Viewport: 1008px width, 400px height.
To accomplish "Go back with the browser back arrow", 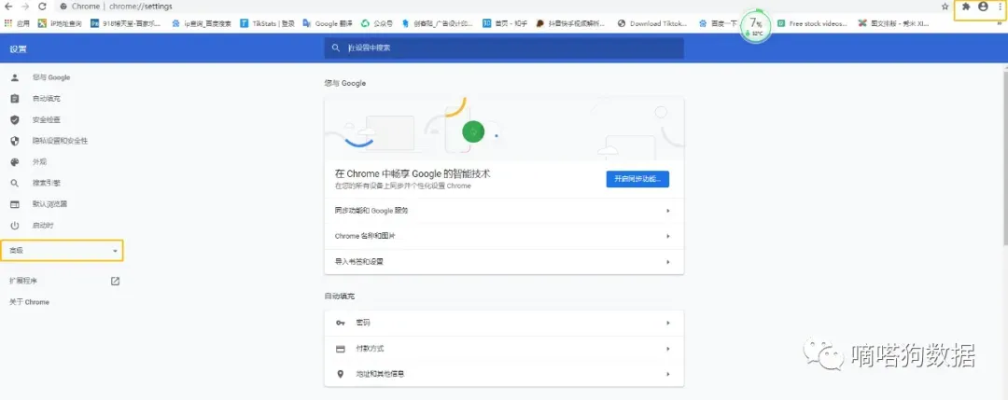I will click(x=8, y=7).
